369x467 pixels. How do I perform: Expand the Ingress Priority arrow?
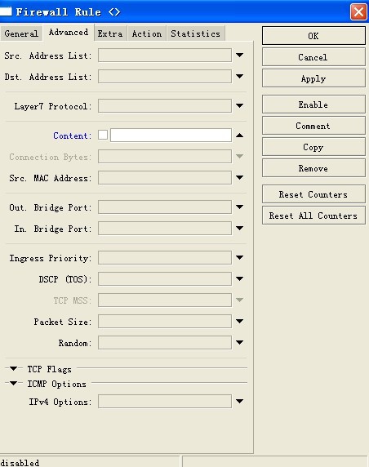coord(239,257)
